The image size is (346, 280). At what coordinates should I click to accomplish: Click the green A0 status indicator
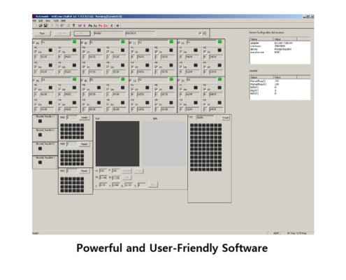point(74,41)
